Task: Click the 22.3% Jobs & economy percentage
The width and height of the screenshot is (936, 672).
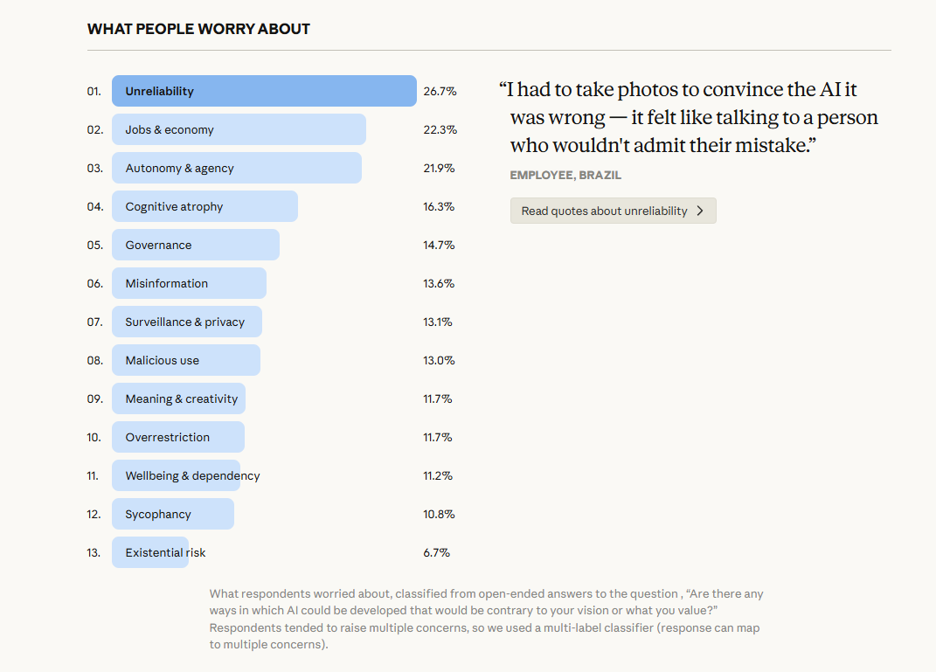Action: (x=440, y=129)
